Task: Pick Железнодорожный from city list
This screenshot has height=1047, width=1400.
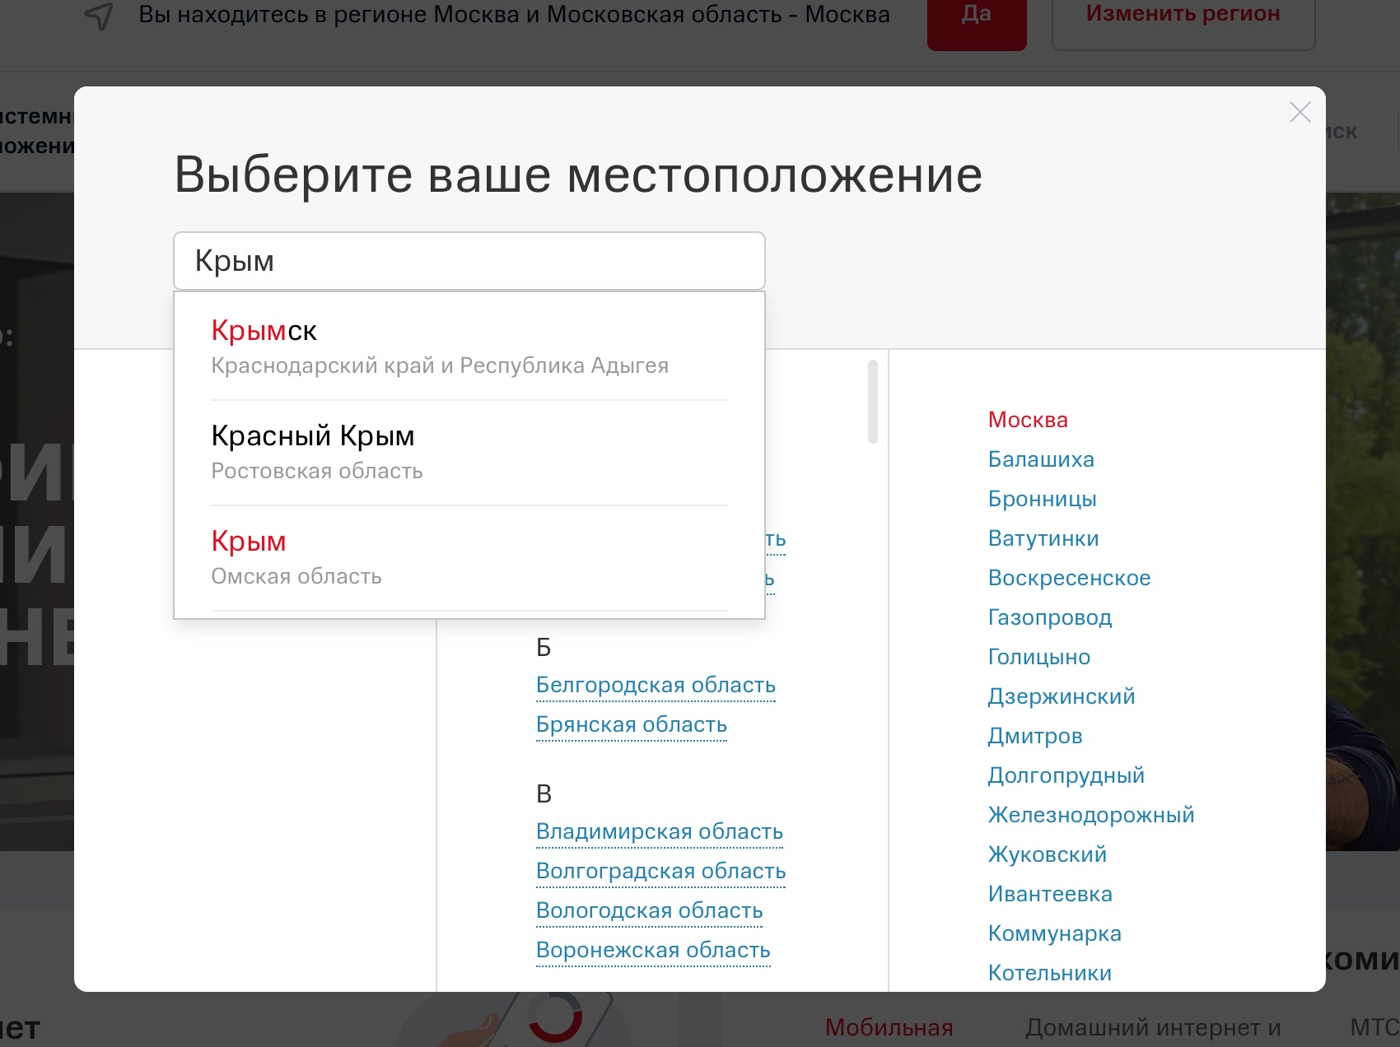Action: [1090, 815]
